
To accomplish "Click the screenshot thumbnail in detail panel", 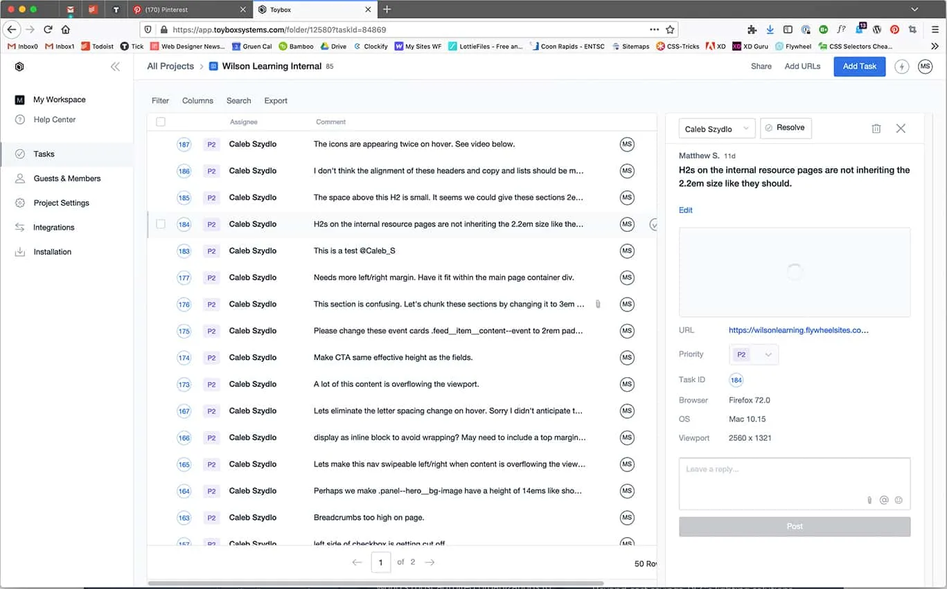I will [x=795, y=272].
